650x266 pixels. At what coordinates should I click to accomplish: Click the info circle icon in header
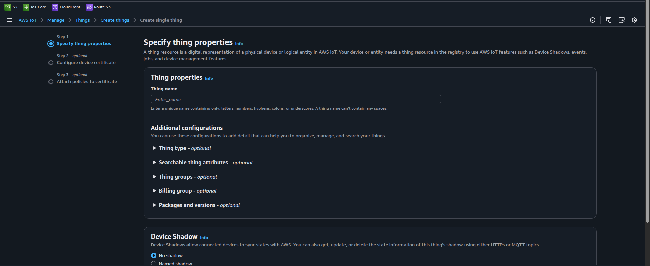593,20
